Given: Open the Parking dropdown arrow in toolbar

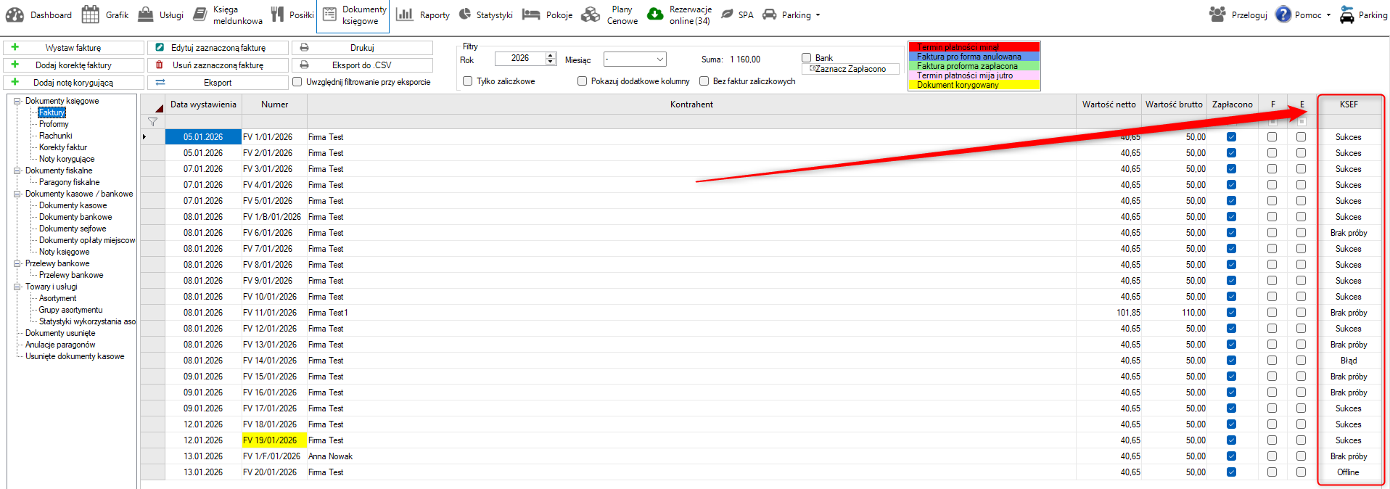Looking at the screenshot, I should 818,15.
